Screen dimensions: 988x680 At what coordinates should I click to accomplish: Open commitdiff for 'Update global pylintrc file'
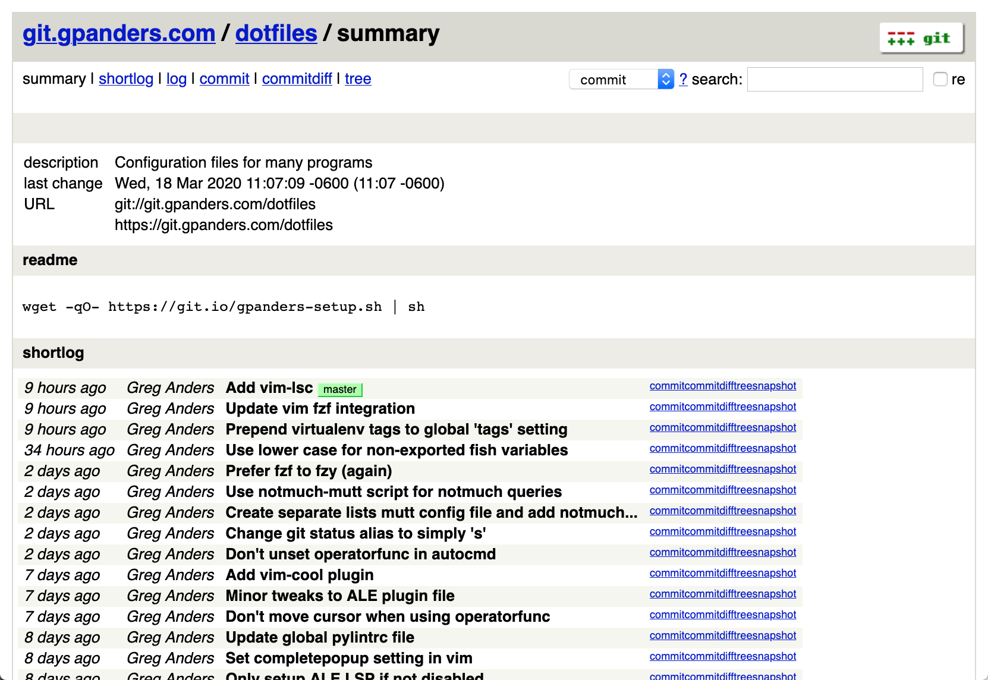coord(710,635)
